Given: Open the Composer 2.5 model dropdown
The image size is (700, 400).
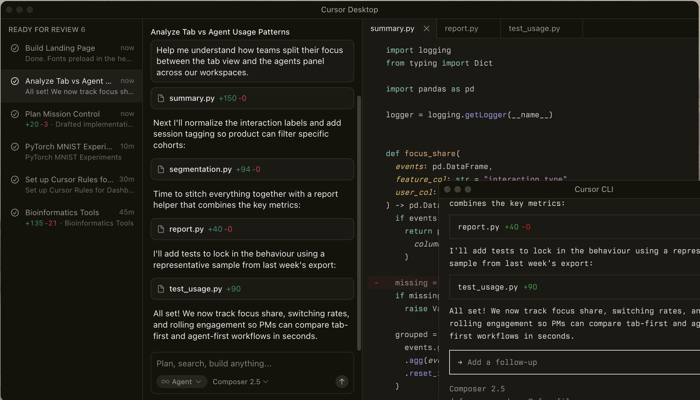Looking at the screenshot, I should (x=240, y=382).
